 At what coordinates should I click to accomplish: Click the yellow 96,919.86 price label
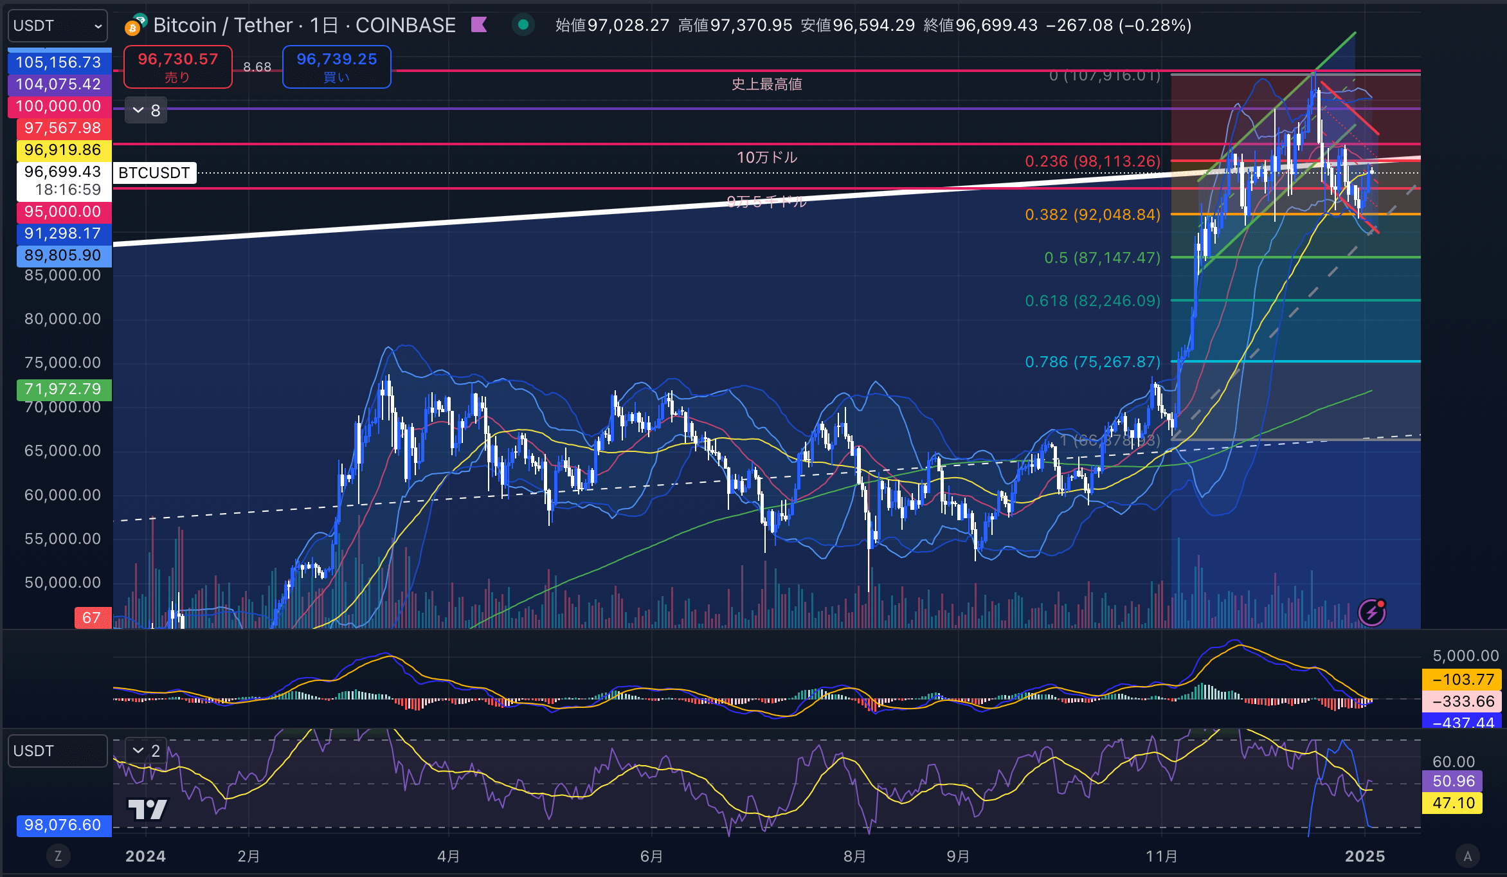coord(63,150)
